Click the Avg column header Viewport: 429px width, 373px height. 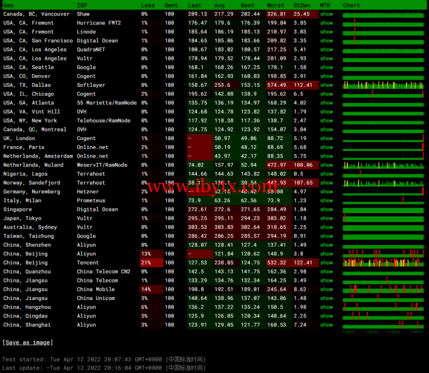(x=219, y=5)
